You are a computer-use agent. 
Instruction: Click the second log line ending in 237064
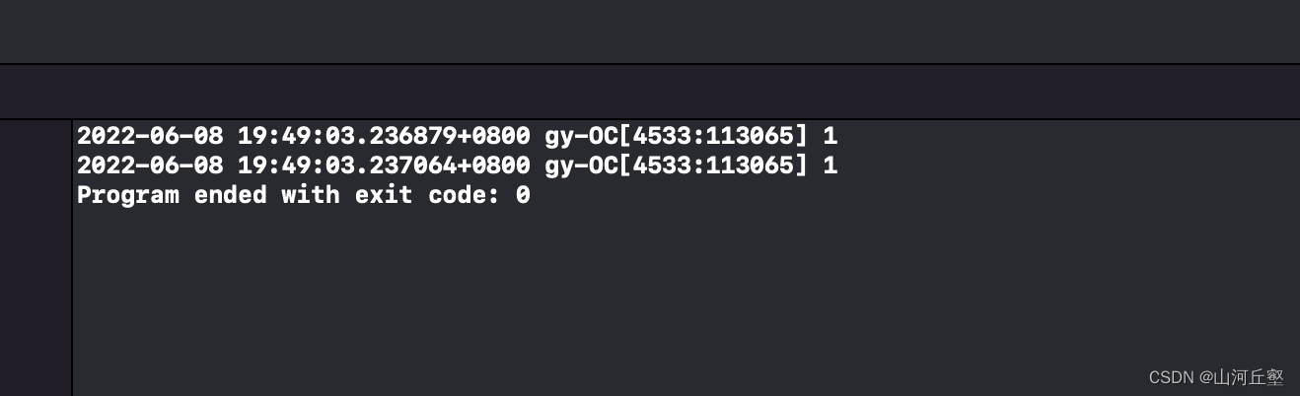(x=457, y=165)
